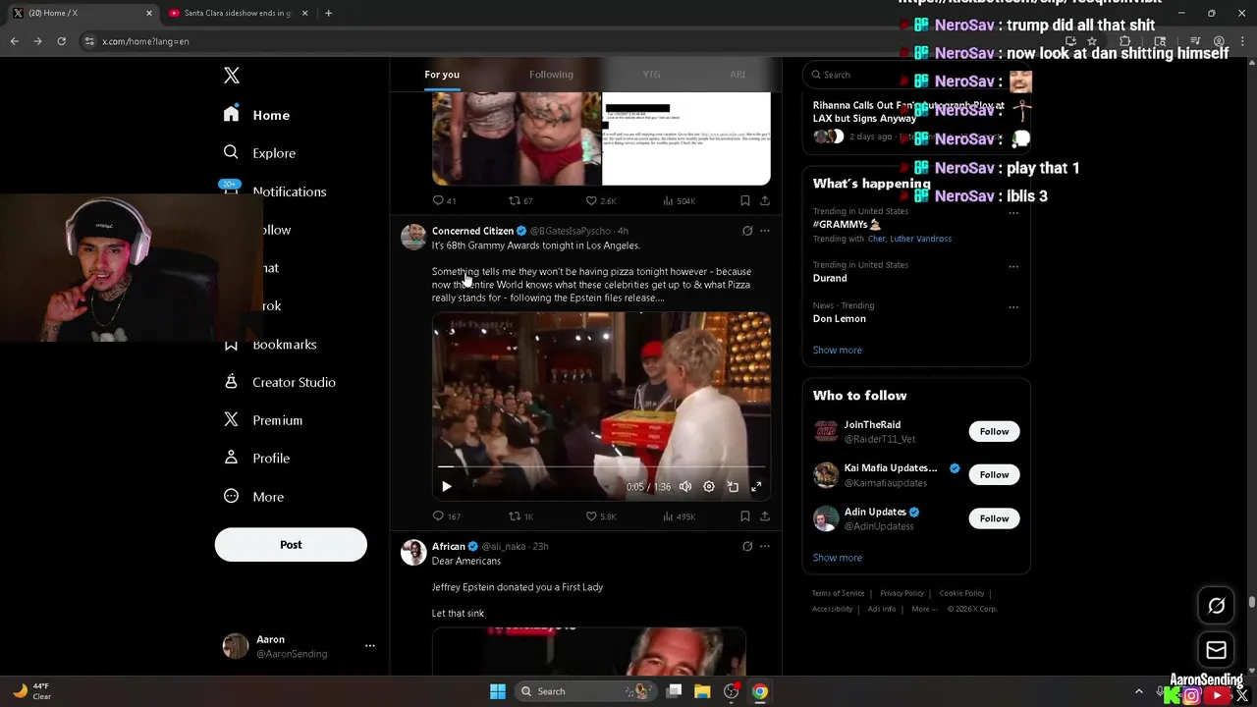The width and height of the screenshot is (1257, 707).
Task: Go to Profile in the sidebar
Action: 256,459
